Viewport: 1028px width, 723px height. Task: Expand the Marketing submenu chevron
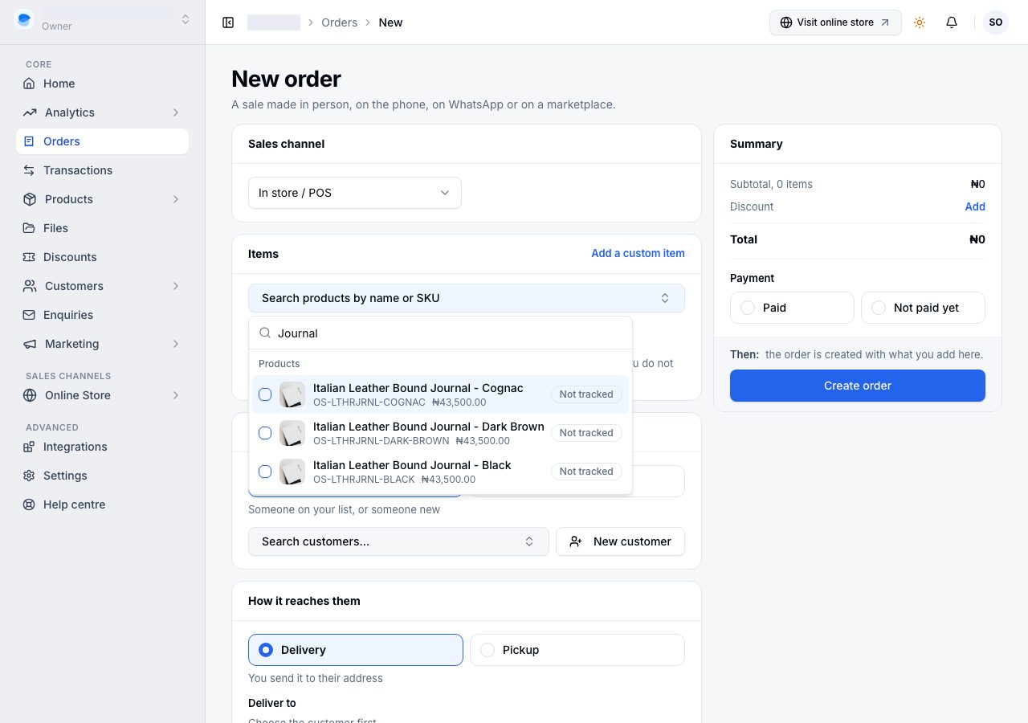(x=176, y=344)
